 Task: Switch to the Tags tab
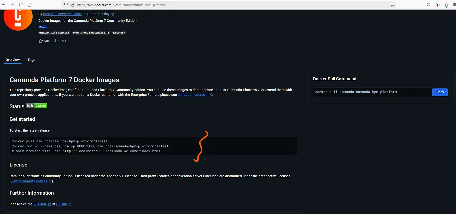tap(31, 60)
